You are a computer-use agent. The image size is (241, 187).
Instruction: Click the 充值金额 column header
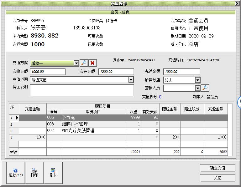pyautogui.click(x=33, y=109)
